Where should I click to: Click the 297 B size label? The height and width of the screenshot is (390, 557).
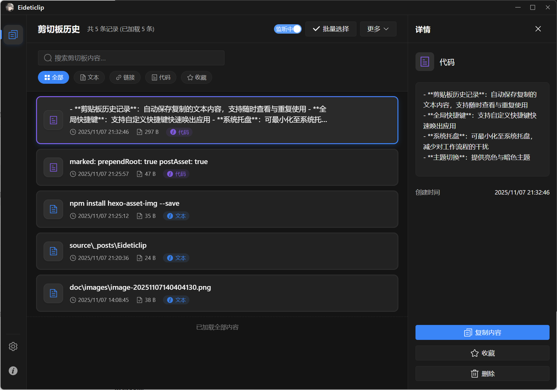coord(151,132)
